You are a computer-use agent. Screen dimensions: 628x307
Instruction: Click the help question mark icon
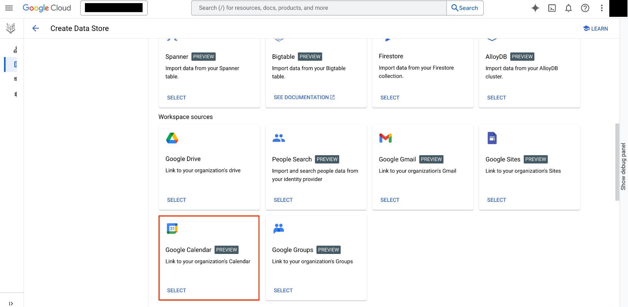(x=585, y=8)
